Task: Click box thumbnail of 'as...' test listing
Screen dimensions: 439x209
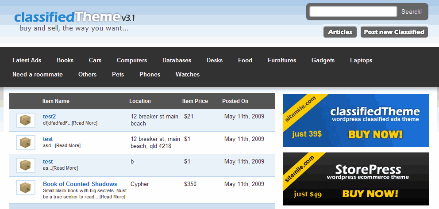Action: click(26, 165)
